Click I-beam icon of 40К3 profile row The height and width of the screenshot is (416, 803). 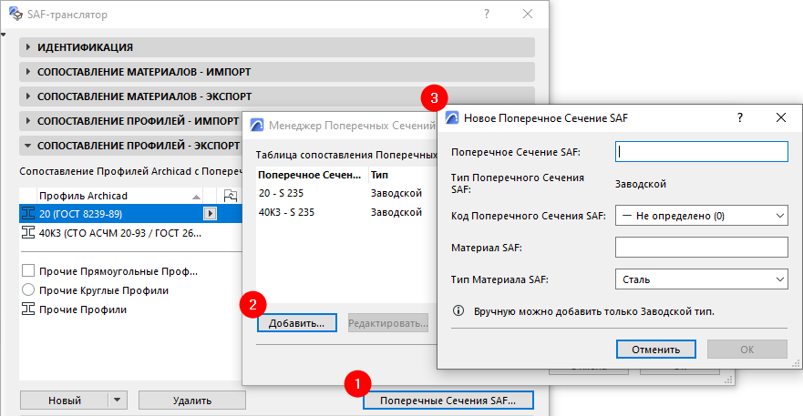coord(28,233)
